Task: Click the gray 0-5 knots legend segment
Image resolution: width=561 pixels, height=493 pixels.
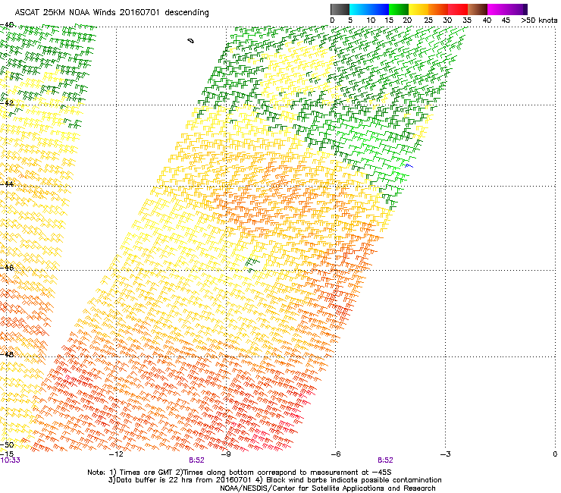Action: tap(340, 9)
